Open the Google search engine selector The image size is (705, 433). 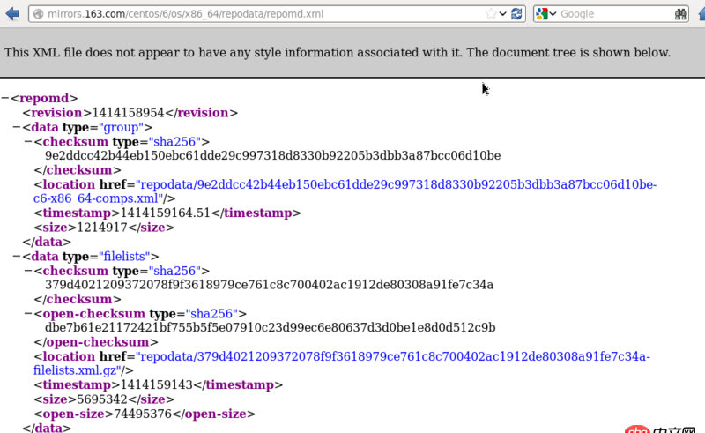click(x=545, y=14)
